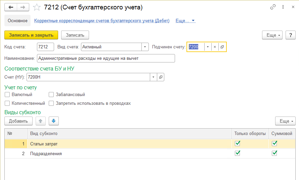Switch to the Основное tab
The width and height of the screenshot is (299, 180).
[x=17, y=21]
